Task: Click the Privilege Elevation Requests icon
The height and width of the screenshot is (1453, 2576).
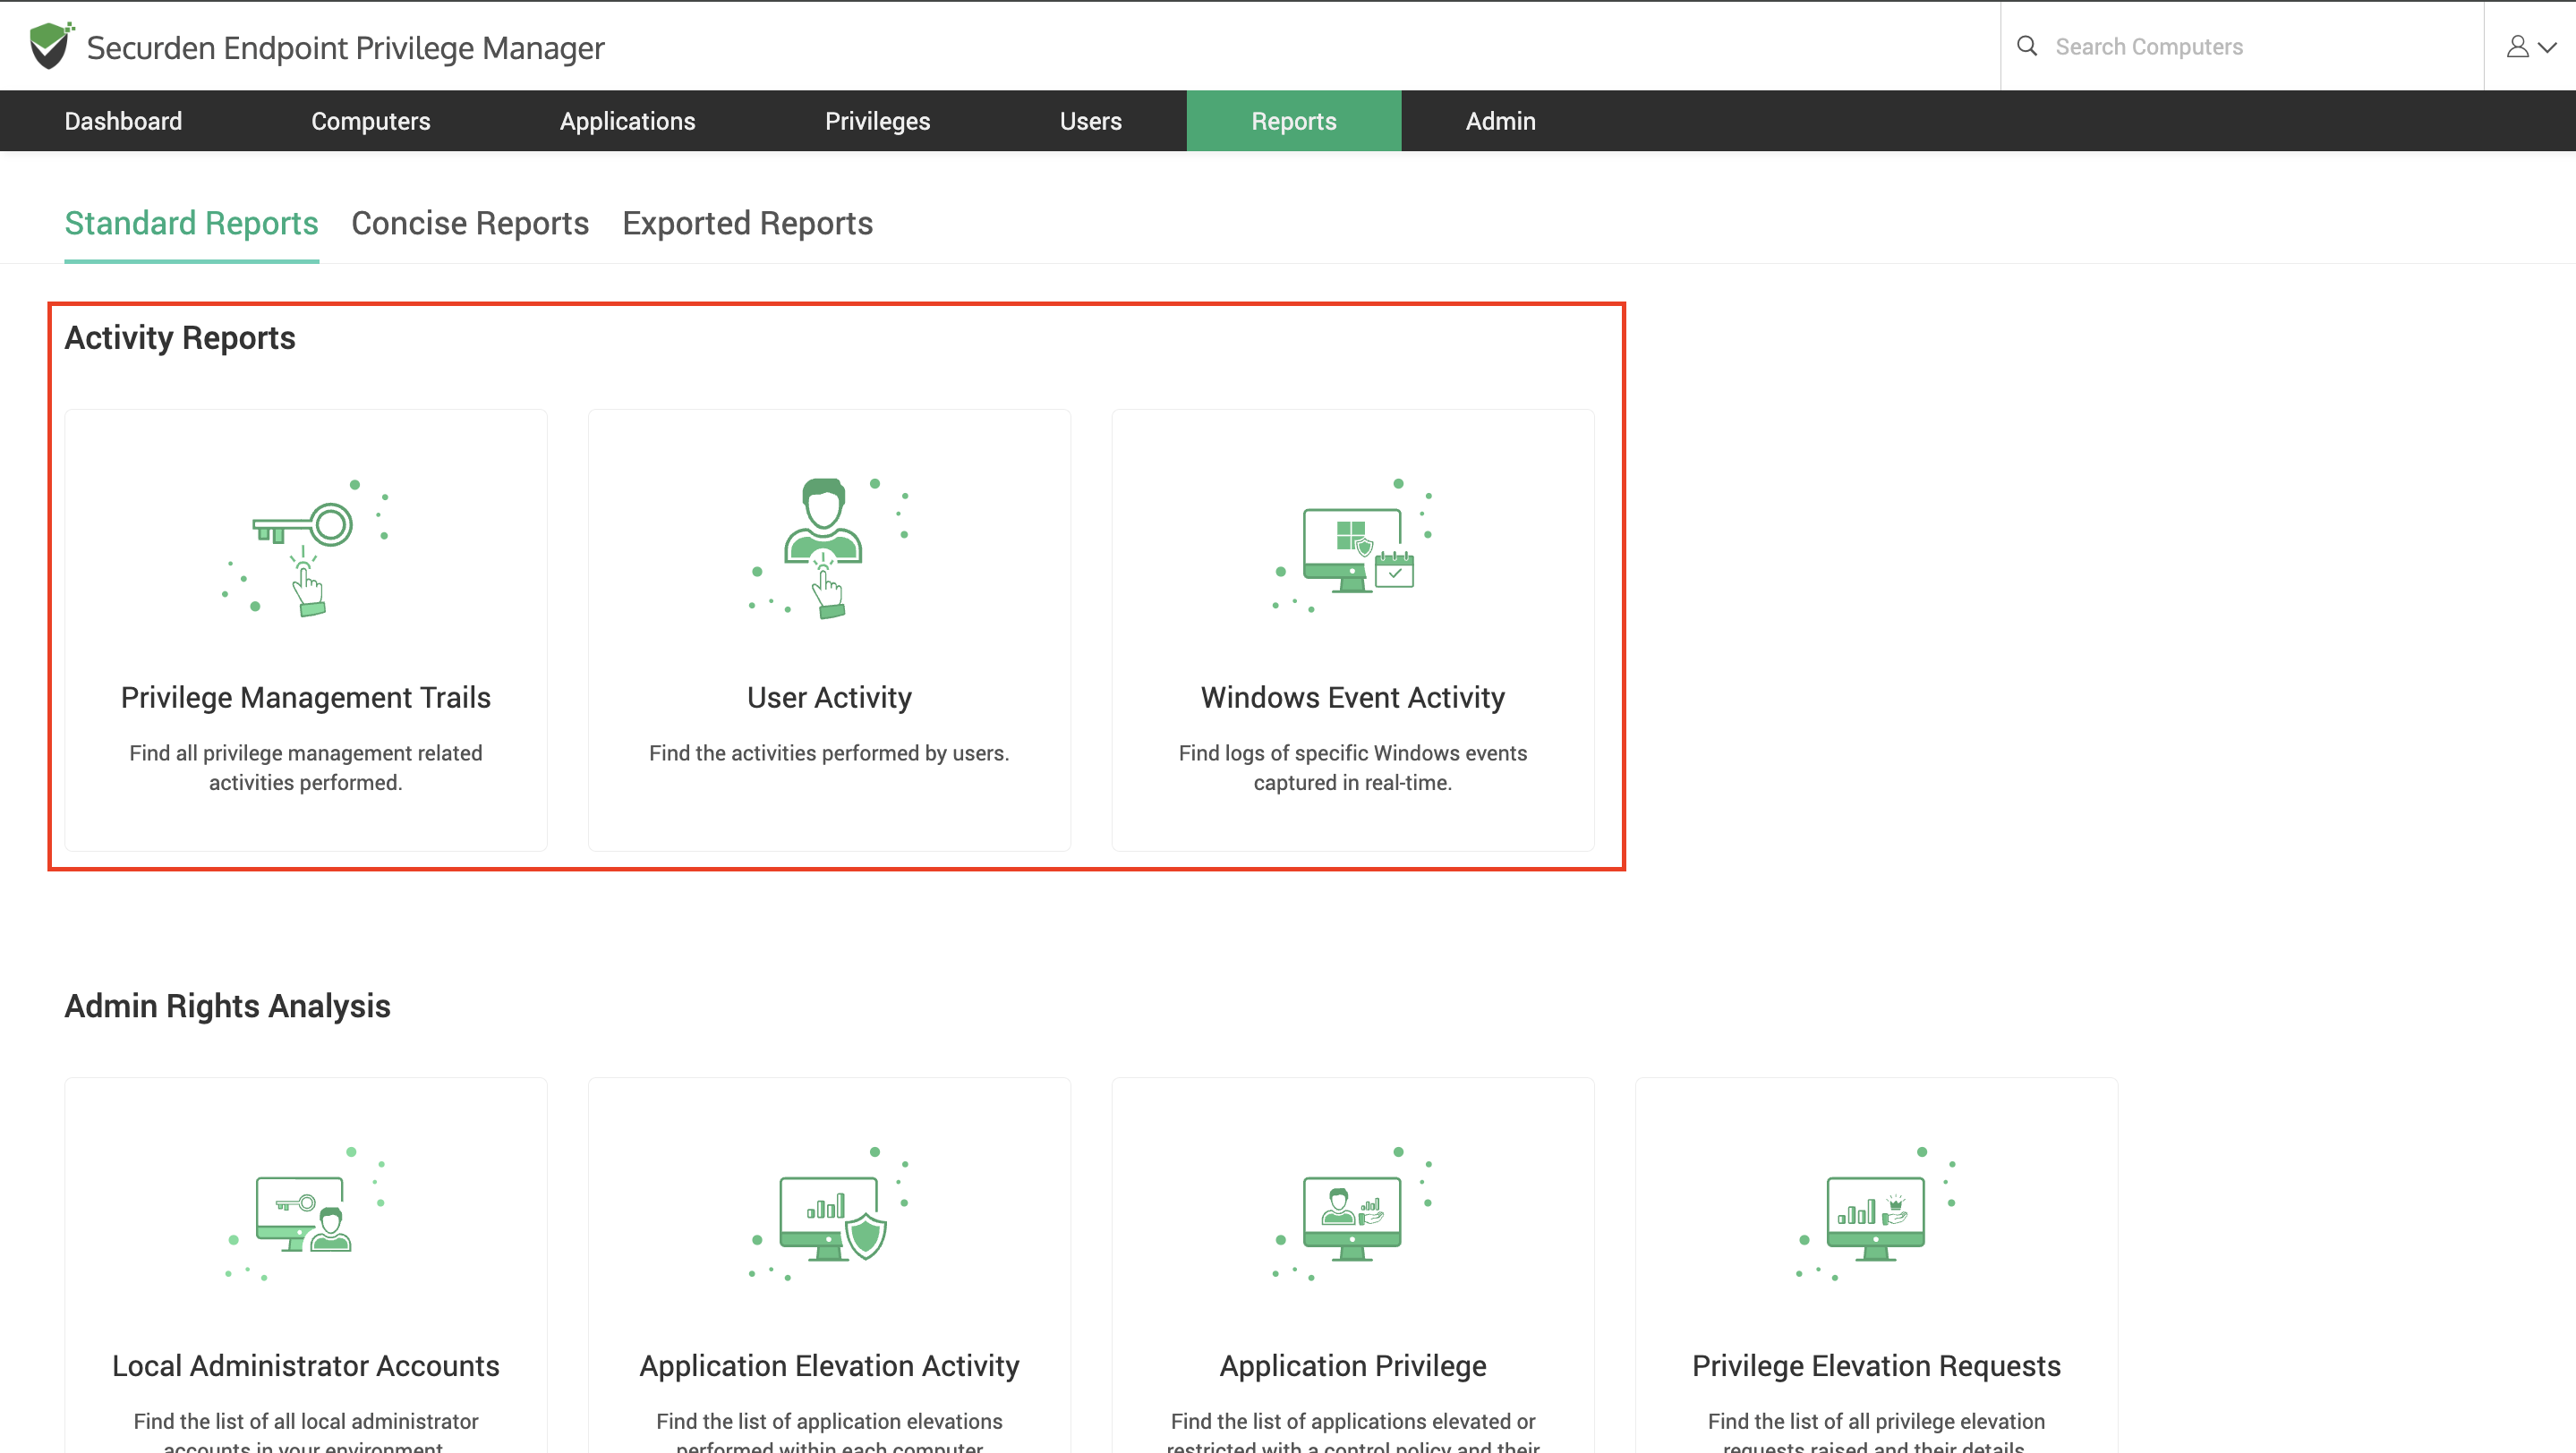Action: tap(1876, 1215)
